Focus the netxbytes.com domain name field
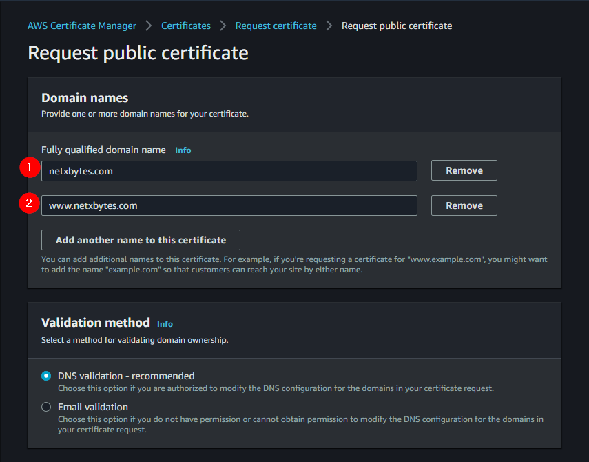 point(229,171)
